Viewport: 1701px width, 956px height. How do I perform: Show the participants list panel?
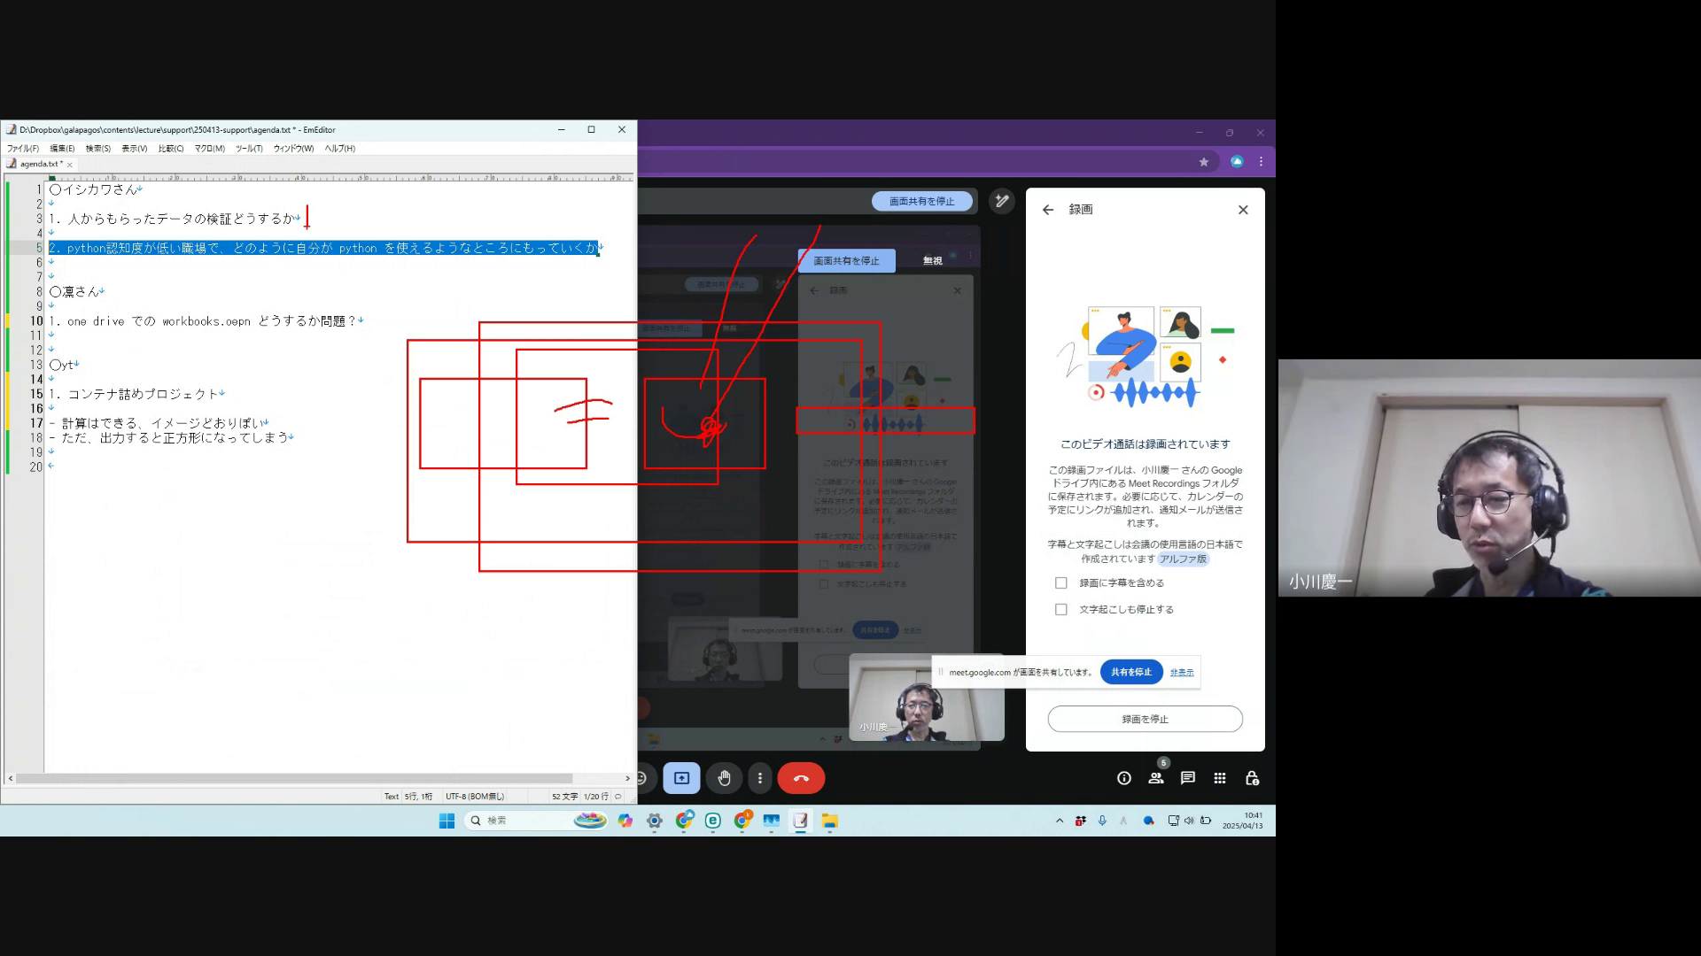point(1155,778)
